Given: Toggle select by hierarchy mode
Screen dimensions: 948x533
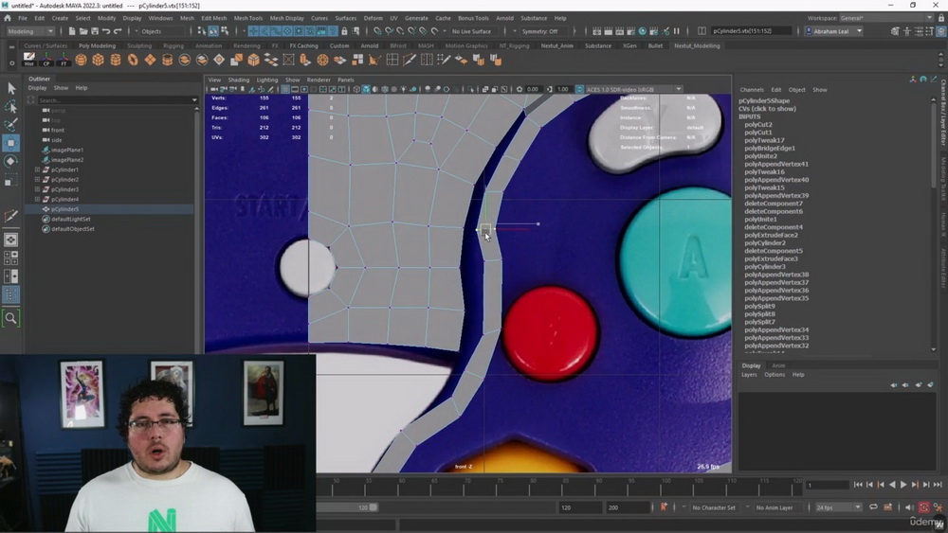Looking at the screenshot, I should pos(202,31).
